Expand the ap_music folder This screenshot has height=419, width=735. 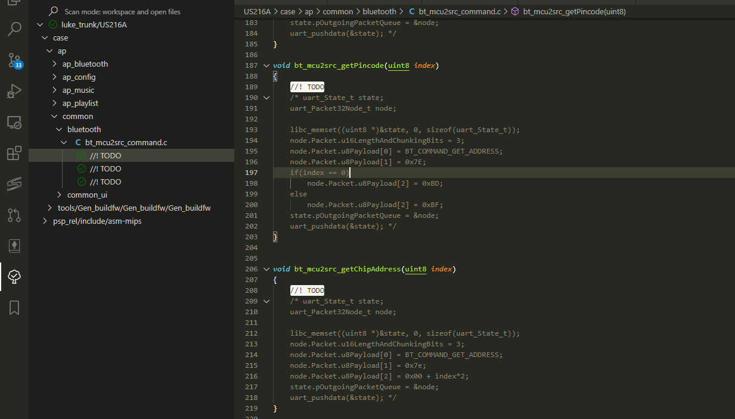[54, 90]
